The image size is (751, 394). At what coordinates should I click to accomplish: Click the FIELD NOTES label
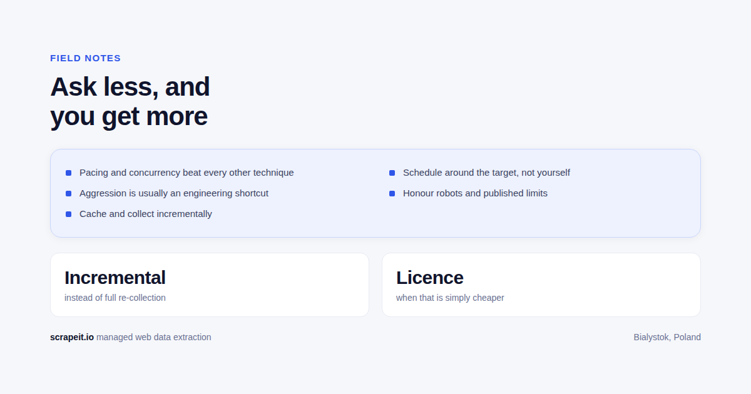(x=85, y=58)
